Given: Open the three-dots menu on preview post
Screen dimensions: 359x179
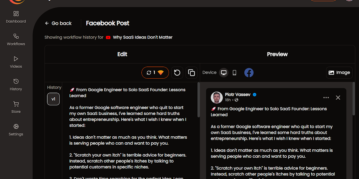Looking at the screenshot, I should click(x=326, y=98).
